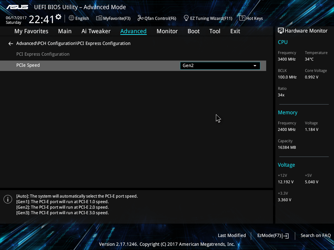The width and height of the screenshot is (334, 250).
Task: Click the Hardware Monitor display icon
Action: pos(281,31)
